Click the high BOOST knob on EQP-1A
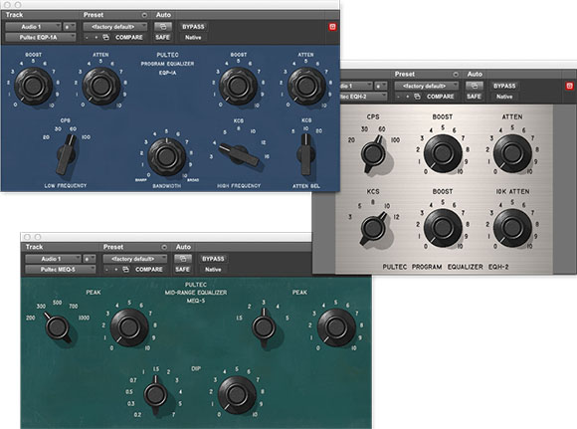The height and width of the screenshot is (429, 577). click(x=239, y=86)
